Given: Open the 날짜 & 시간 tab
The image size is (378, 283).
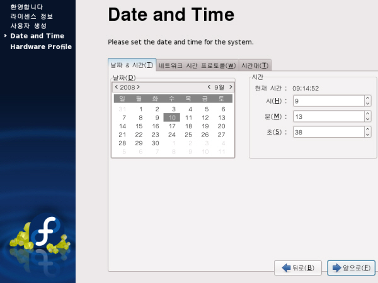Looking at the screenshot, I should pyautogui.click(x=132, y=65).
